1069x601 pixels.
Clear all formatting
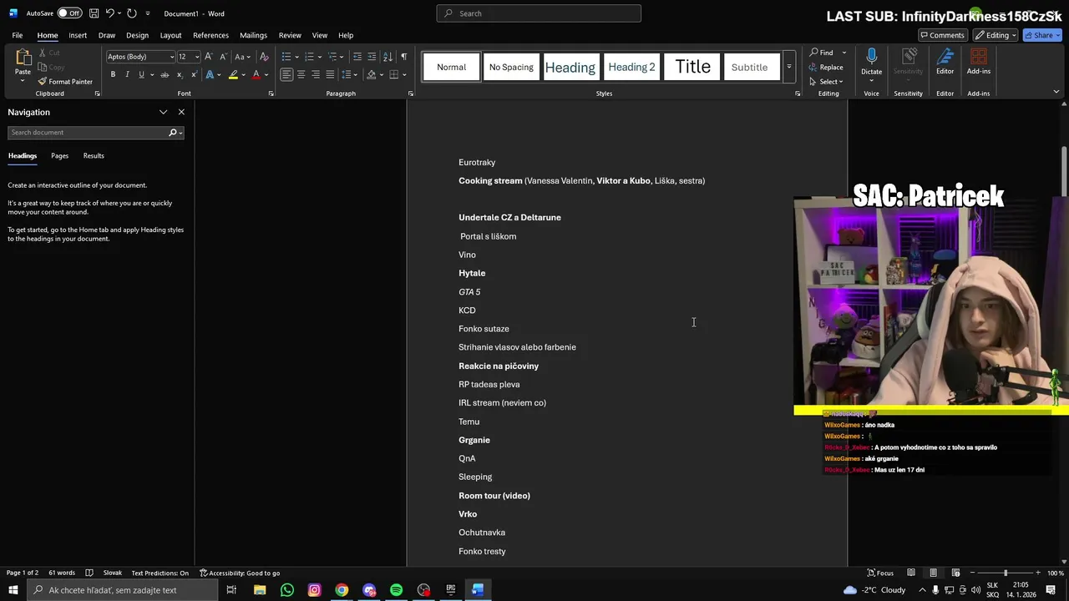264,57
